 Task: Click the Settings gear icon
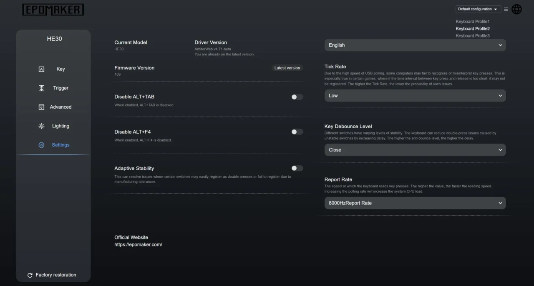click(41, 145)
